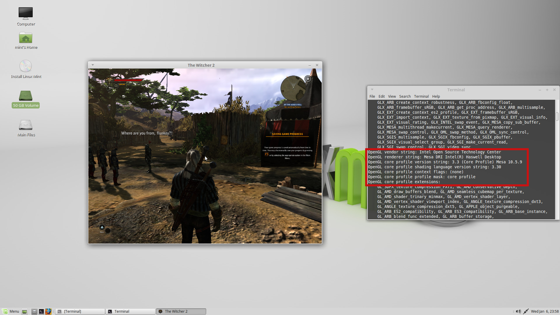Open Terminal's File menu

coord(372,96)
